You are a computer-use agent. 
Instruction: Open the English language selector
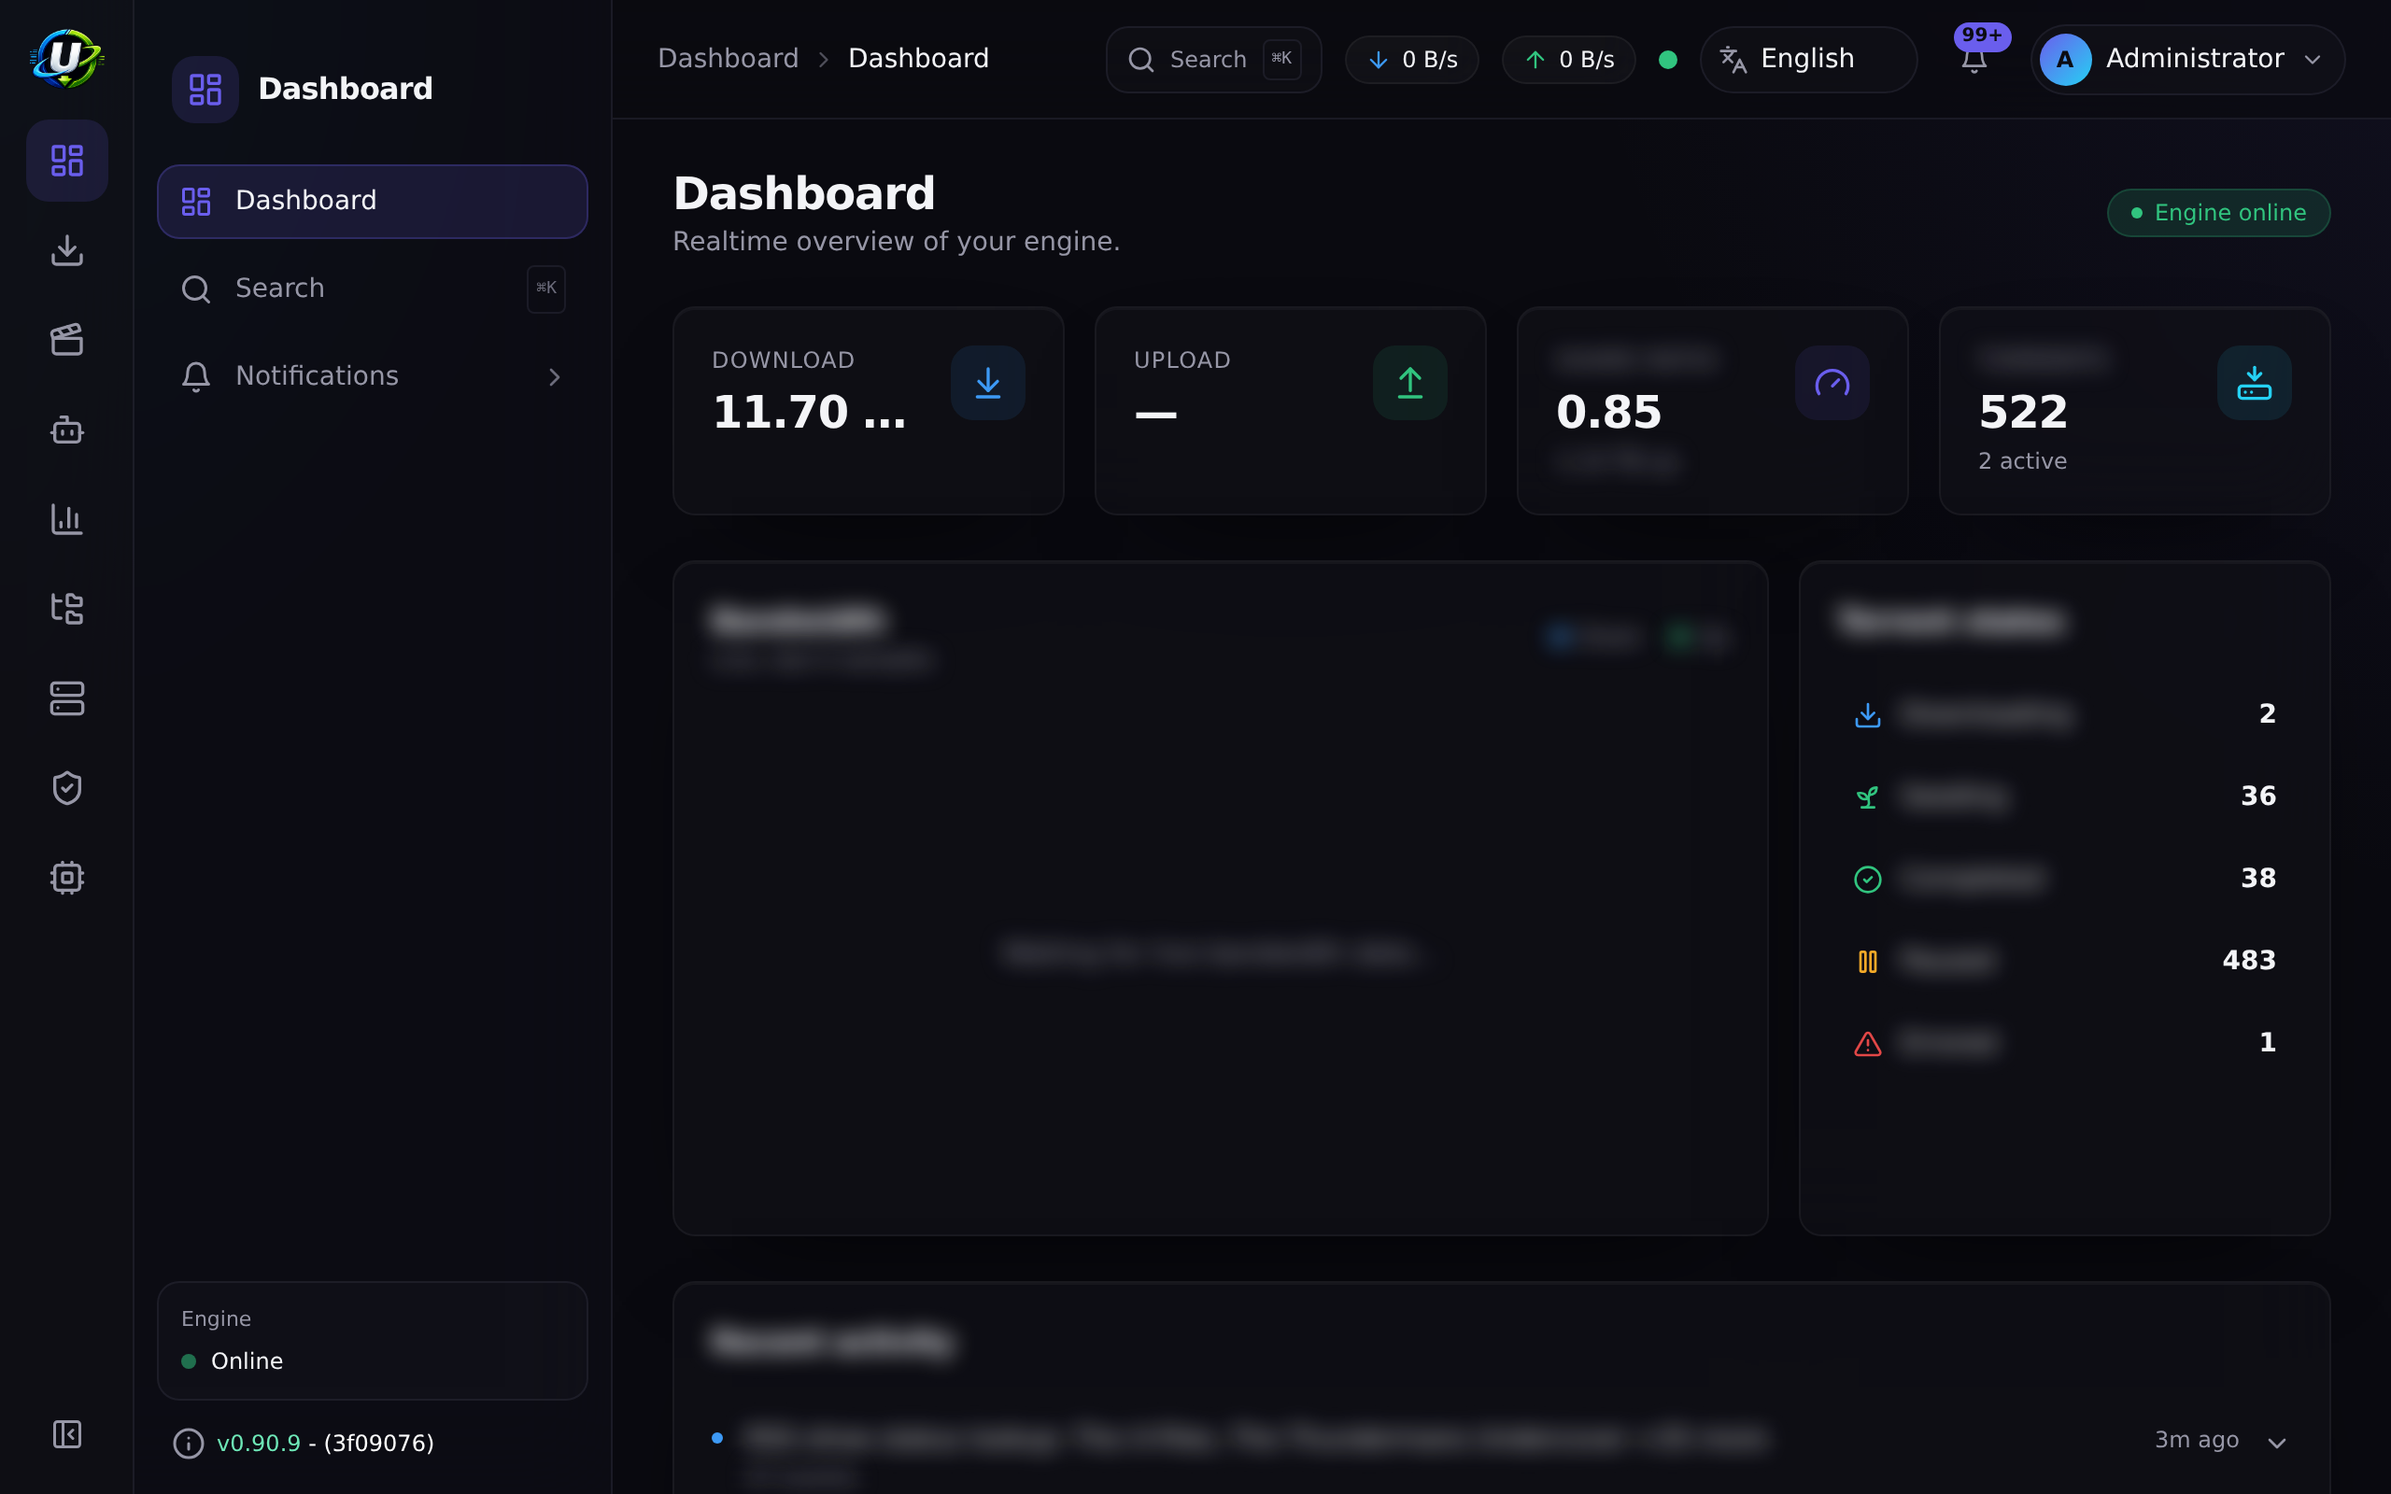point(1808,59)
